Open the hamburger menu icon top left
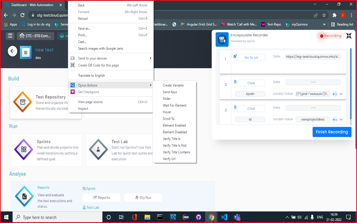357x223 pixels. pos(10,36)
